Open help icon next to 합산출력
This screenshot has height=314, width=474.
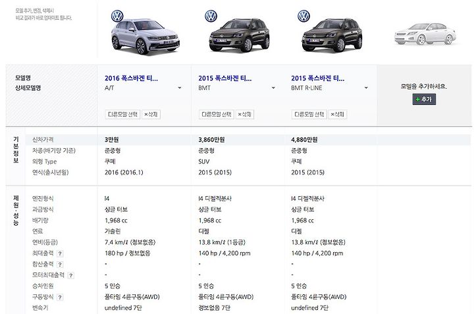(60, 265)
